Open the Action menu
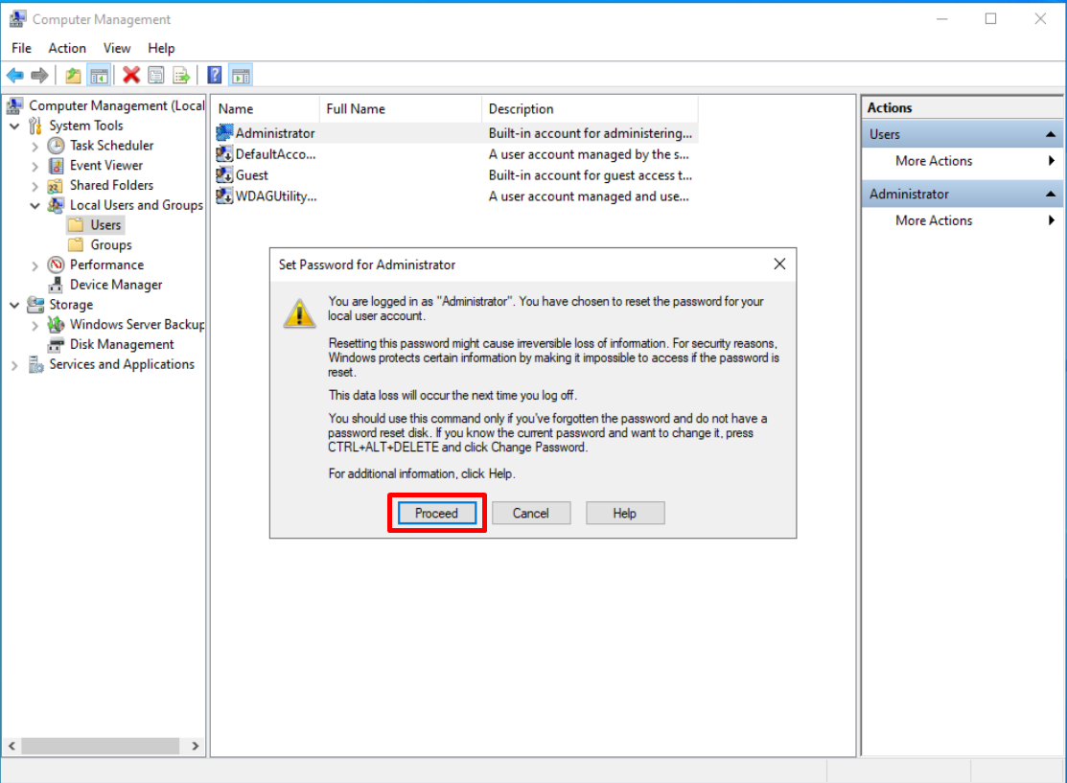This screenshot has width=1067, height=783. pos(67,48)
